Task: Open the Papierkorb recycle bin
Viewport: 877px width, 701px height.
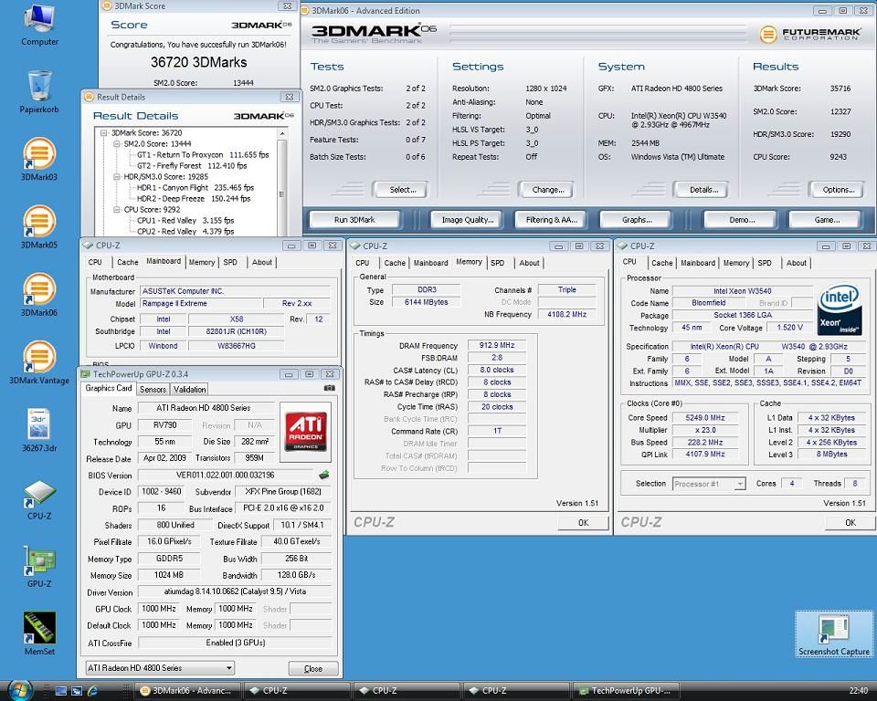Action: tap(38, 86)
